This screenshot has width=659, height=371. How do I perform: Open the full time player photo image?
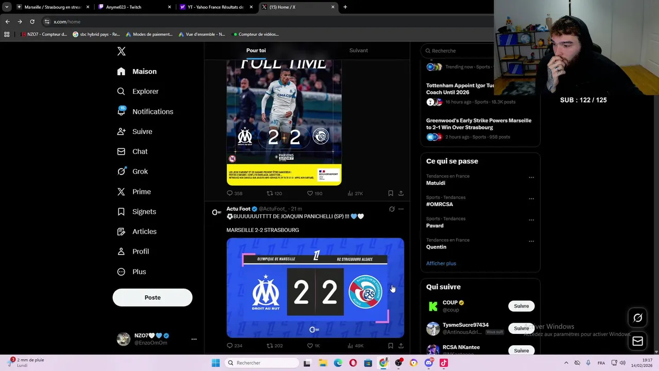pyautogui.click(x=284, y=122)
